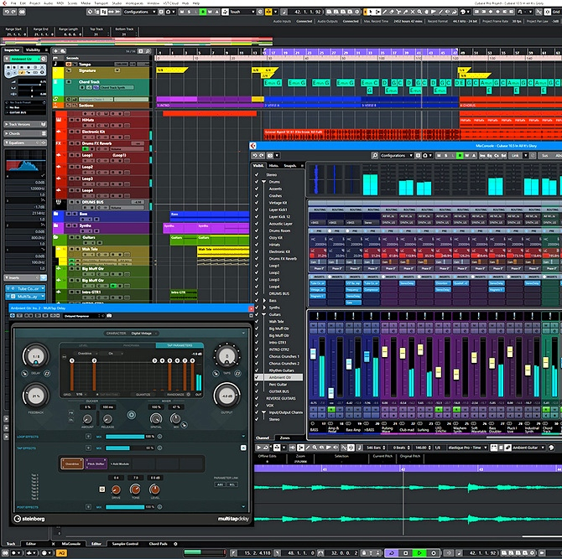
Task: Open the elastique Pro - Time algorithm dropdown
Action: coord(468,448)
